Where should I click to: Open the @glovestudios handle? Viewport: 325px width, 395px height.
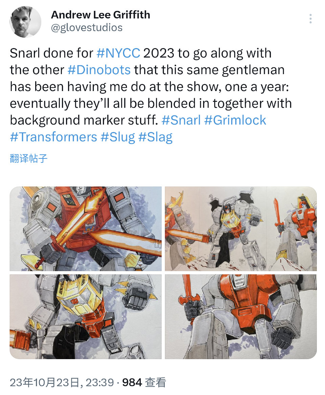tap(87, 27)
